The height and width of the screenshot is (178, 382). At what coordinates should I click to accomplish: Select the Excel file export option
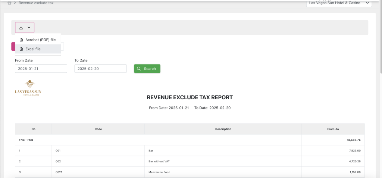coord(33,49)
